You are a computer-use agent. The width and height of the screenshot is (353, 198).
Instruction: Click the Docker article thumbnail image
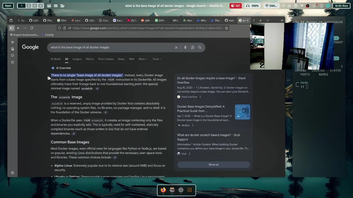(242, 112)
